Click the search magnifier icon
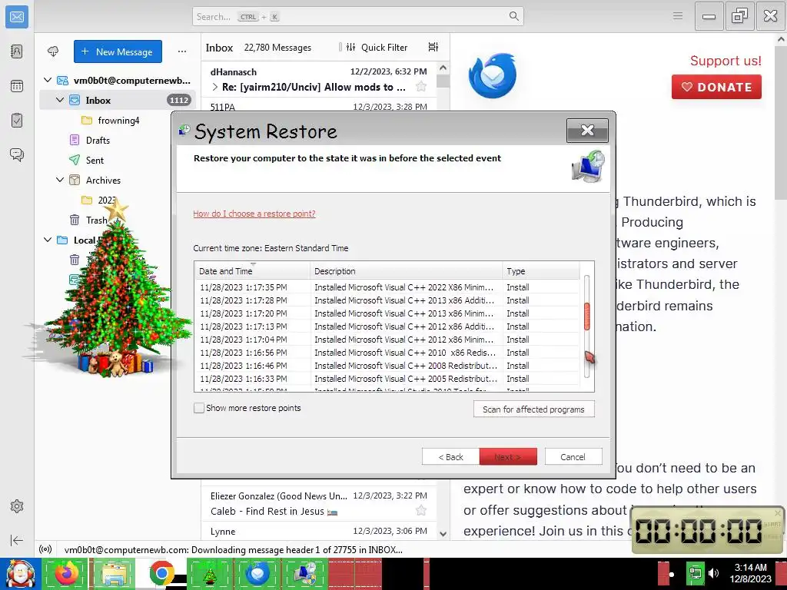Image resolution: width=787 pixels, height=590 pixels. pyautogui.click(x=513, y=16)
